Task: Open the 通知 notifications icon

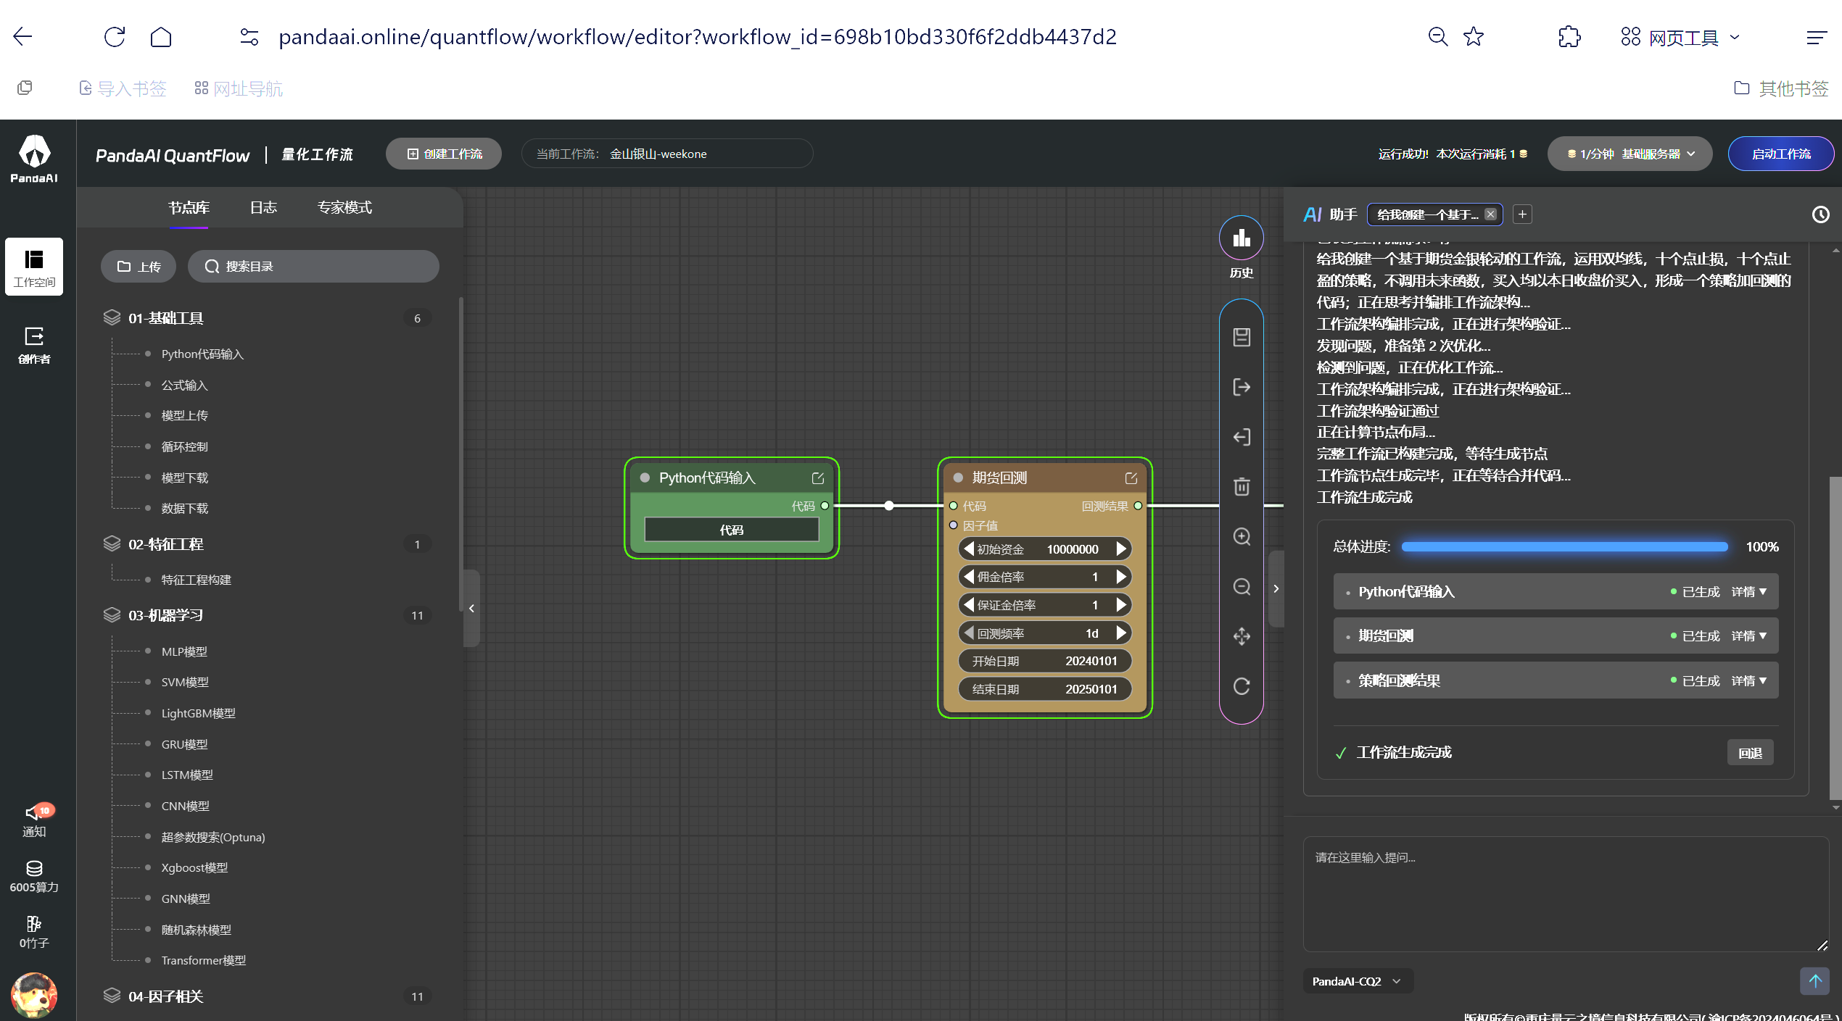Action: 34,820
